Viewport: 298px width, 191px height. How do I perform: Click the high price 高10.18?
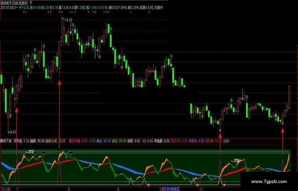(35, 8)
